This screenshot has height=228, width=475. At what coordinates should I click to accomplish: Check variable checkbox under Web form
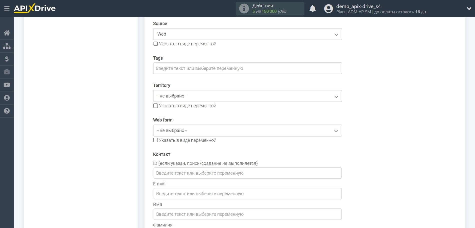click(156, 140)
